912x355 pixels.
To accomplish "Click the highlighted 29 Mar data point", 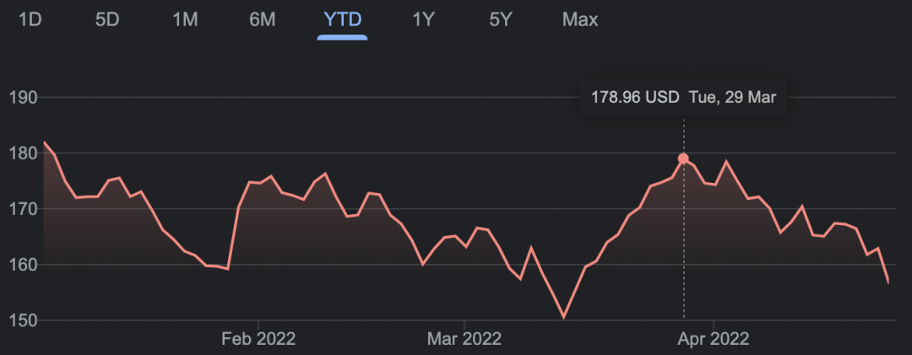I will tap(683, 159).
